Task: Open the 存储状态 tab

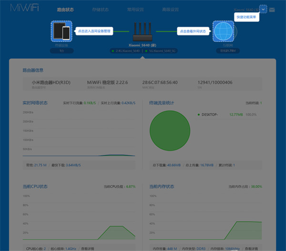Action: point(101,10)
